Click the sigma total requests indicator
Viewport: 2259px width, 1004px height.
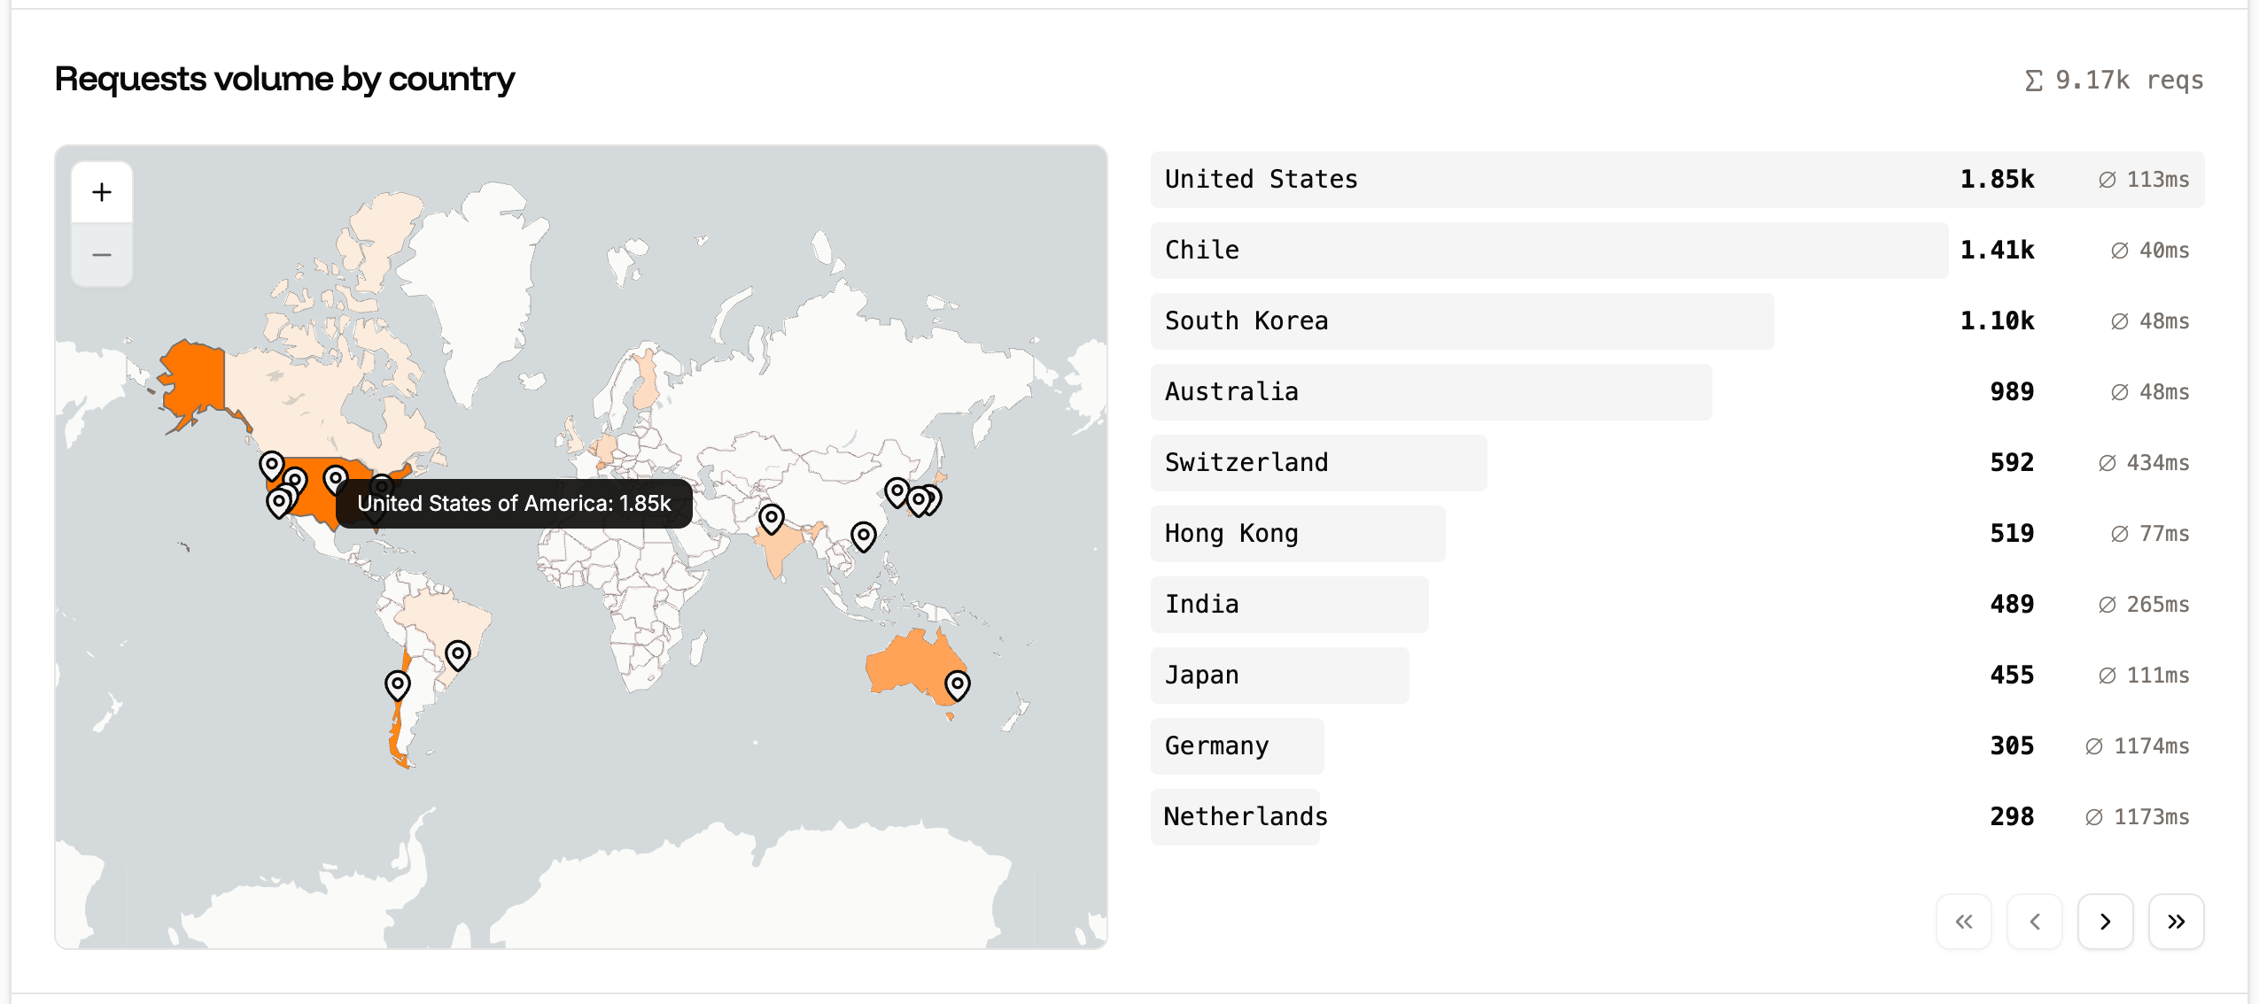(2113, 80)
